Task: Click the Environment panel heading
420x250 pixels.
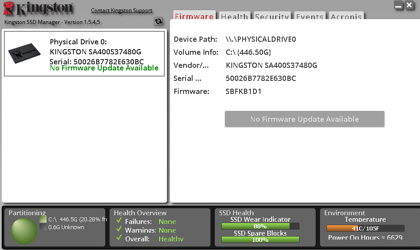Action: pyautogui.click(x=345, y=213)
